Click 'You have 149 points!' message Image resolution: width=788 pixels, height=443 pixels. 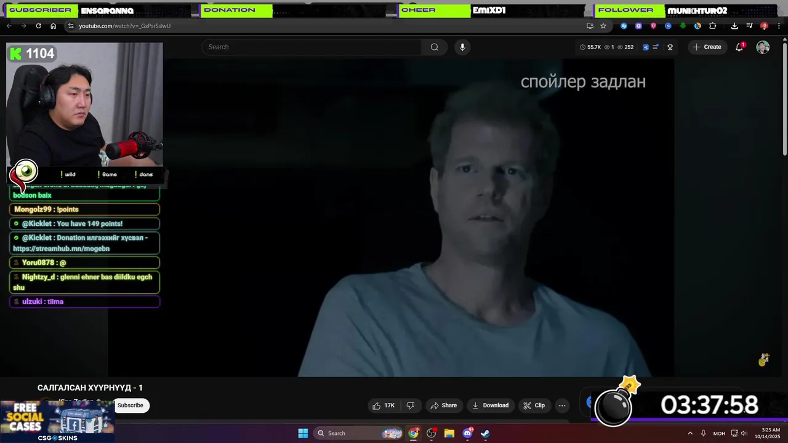(84, 224)
